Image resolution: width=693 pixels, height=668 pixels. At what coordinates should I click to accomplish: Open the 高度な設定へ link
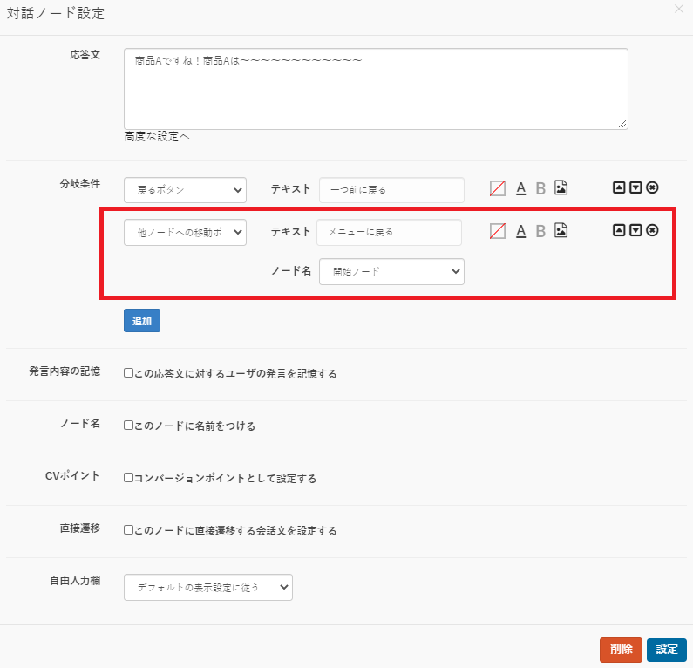(156, 136)
